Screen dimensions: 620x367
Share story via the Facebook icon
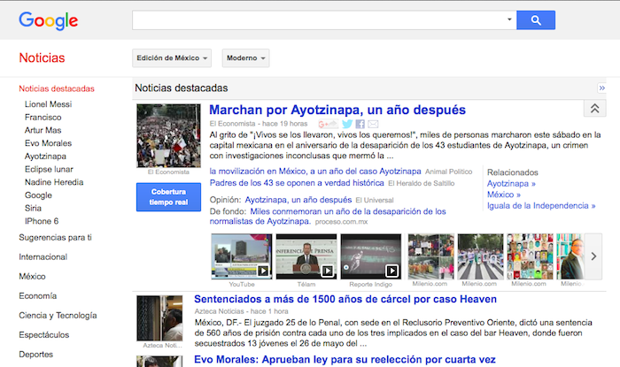pyautogui.click(x=360, y=125)
